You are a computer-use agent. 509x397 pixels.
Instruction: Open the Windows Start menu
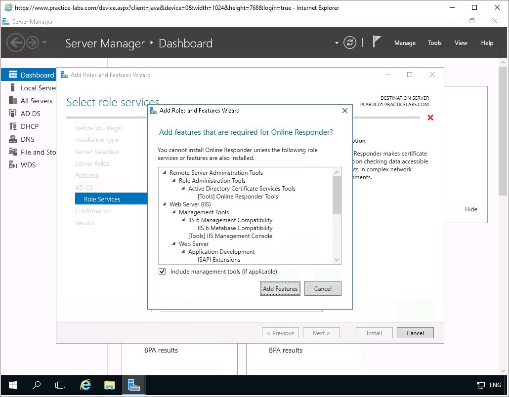pyautogui.click(x=13, y=385)
